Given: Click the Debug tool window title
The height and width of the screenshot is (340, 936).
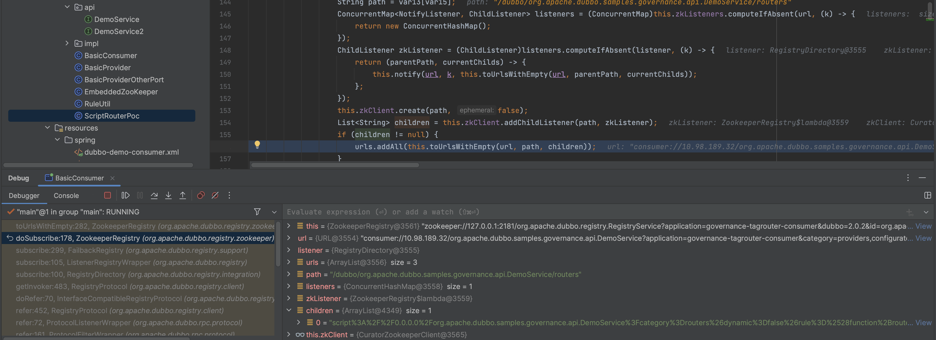Looking at the screenshot, I should point(19,178).
